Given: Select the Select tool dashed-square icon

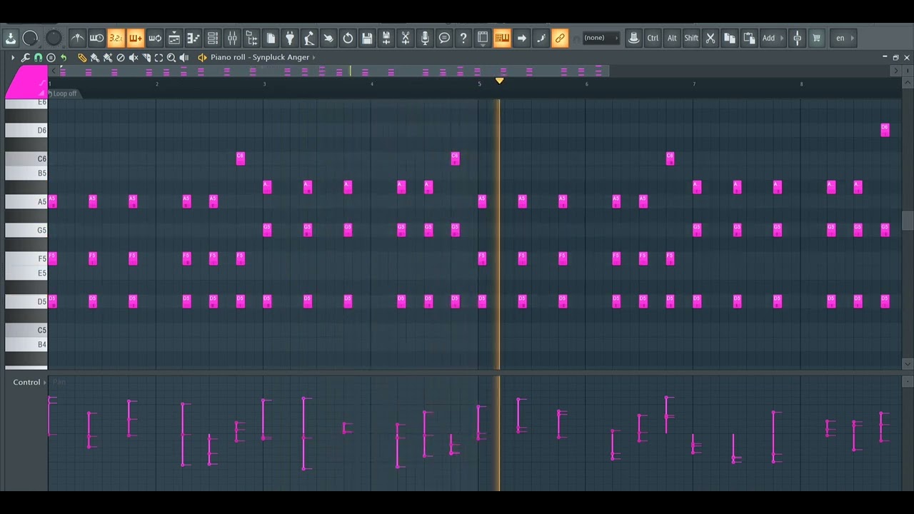Looking at the screenshot, I should point(159,57).
